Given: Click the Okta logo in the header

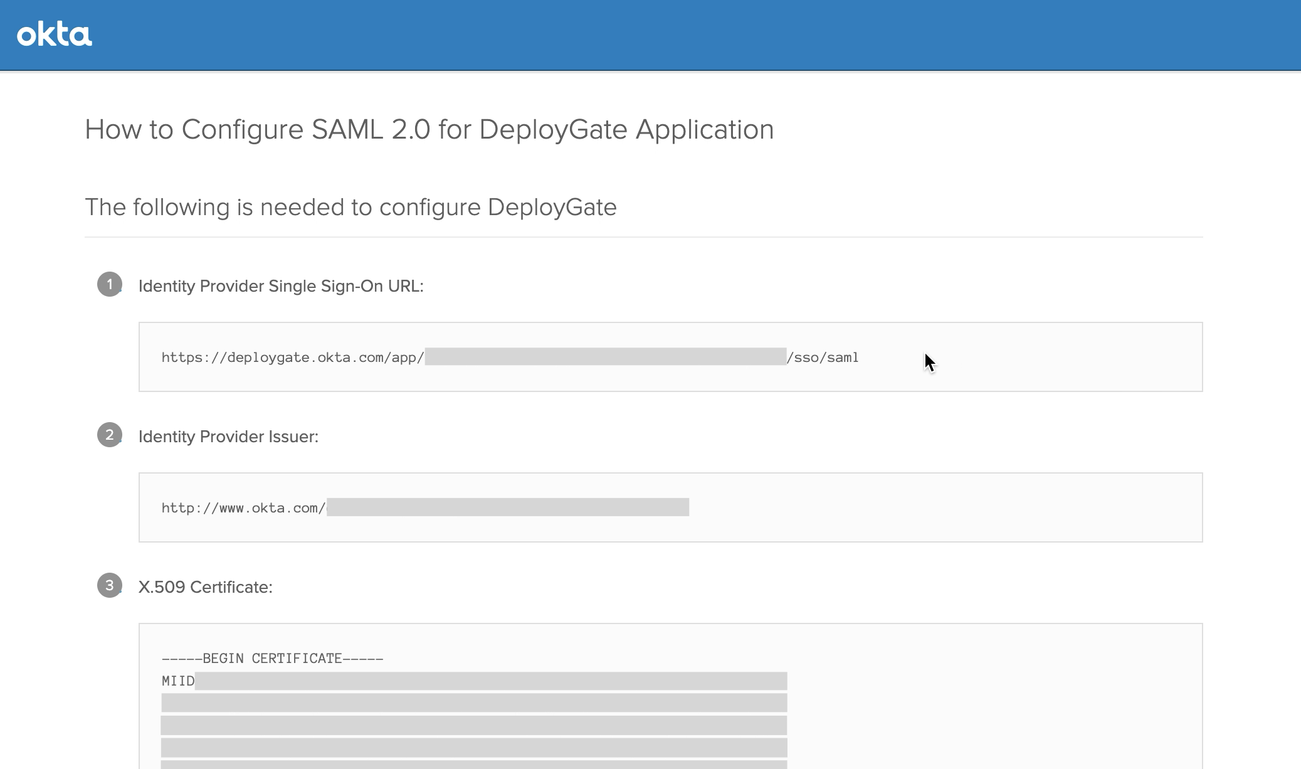Looking at the screenshot, I should point(55,34).
